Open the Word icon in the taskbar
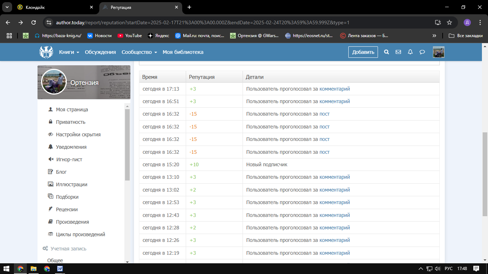 pos(60,269)
